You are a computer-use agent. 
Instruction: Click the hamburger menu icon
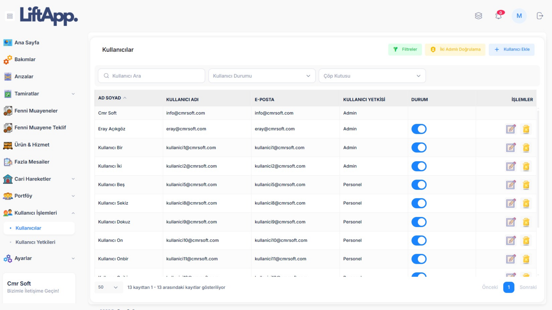tap(10, 16)
